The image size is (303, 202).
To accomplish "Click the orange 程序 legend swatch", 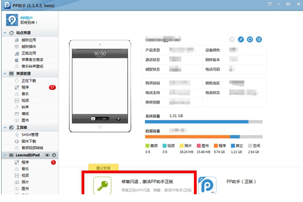I will tap(216, 146).
